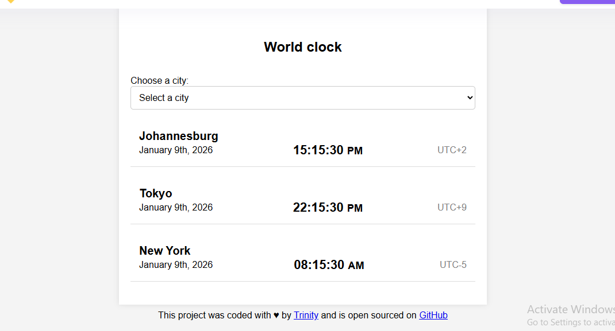Click the Trinity link in the footer
The width and height of the screenshot is (615, 331).
(306, 315)
